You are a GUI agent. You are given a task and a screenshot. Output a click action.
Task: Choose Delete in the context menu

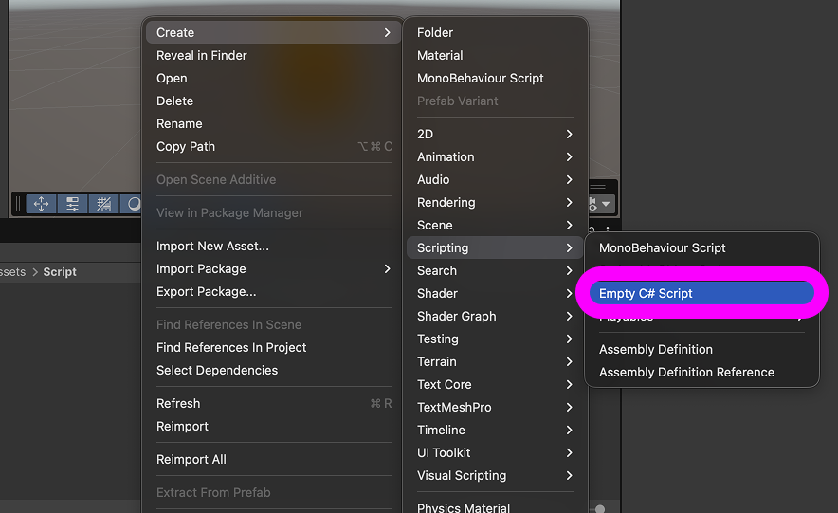pos(273,101)
